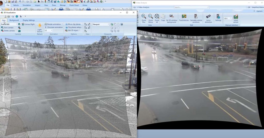Click the magnet snap icon in main toolbar

click(x=98, y=2)
